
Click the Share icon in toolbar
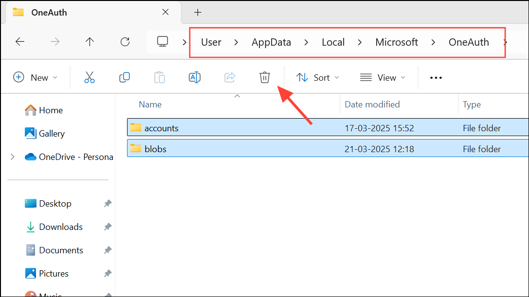pos(230,78)
